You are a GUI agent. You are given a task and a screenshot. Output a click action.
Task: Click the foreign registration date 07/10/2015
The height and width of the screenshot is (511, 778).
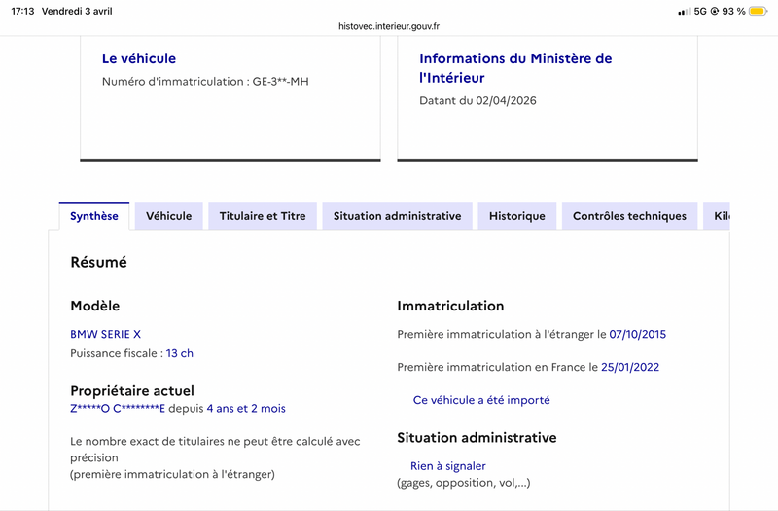[x=638, y=334]
